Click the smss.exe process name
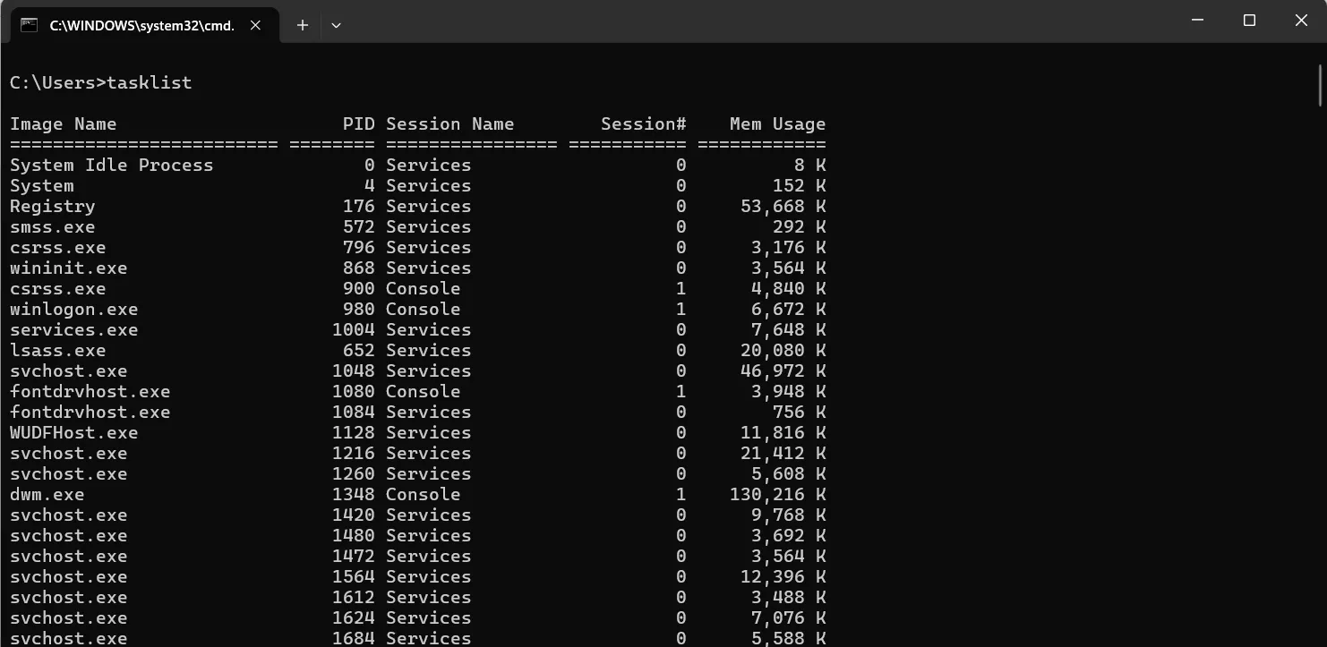The height and width of the screenshot is (647, 1327). (x=53, y=226)
